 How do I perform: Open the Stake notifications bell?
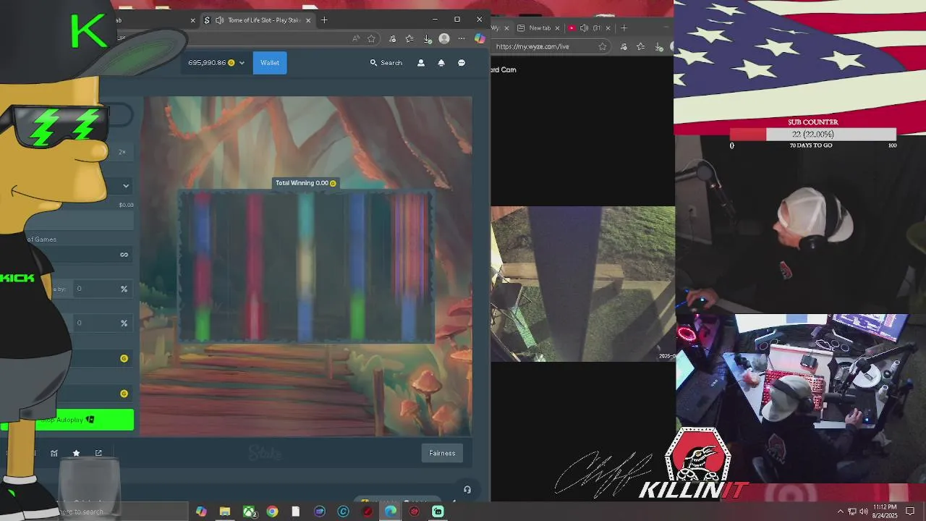441,63
